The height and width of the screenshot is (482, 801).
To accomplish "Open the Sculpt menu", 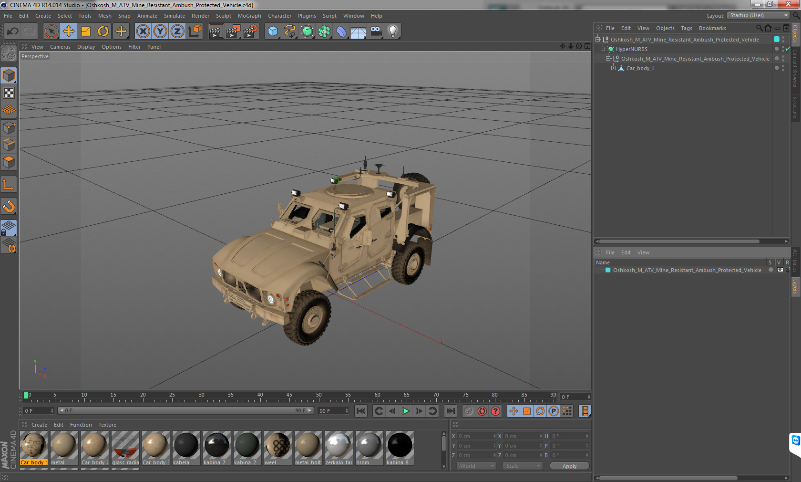I will pyautogui.click(x=223, y=16).
